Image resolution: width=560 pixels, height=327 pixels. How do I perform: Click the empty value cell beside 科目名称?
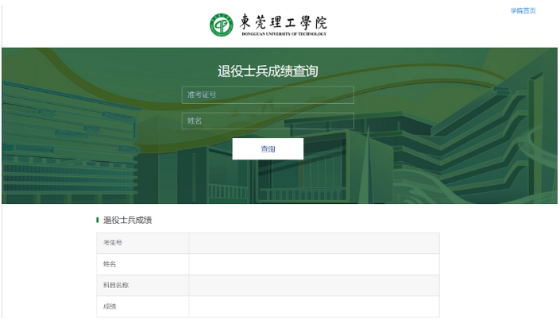click(314, 286)
